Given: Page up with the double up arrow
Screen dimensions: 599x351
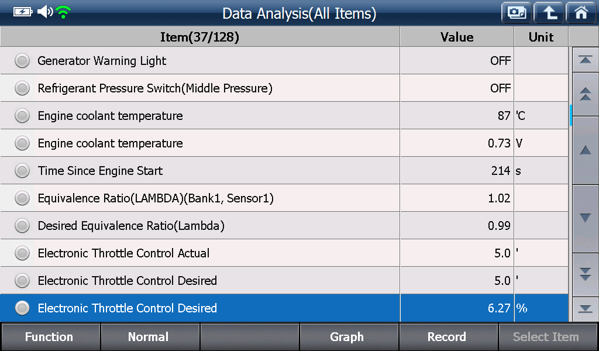Looking at the screenshot, I should (585, 94).
